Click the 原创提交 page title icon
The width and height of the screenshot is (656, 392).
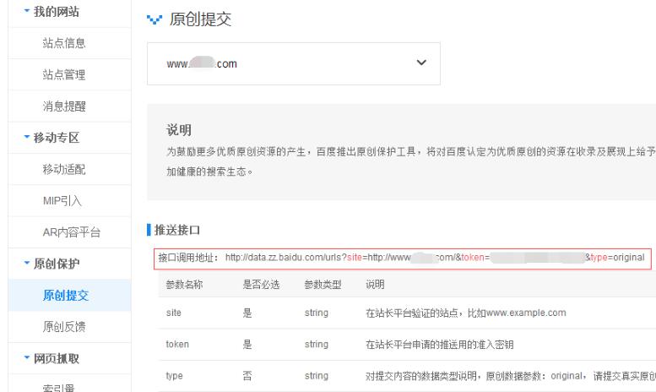154,19
